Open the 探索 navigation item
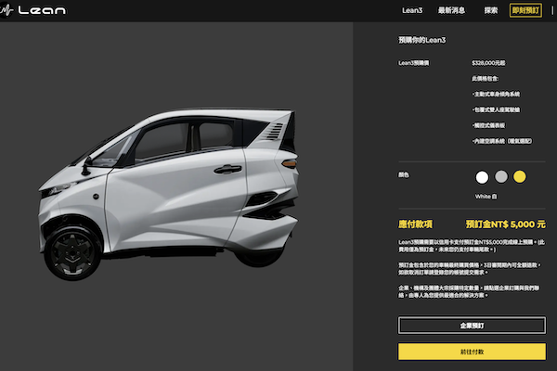The width and height of the screenshot is (557, 371). pyautogui.click(x=491, y=10)
